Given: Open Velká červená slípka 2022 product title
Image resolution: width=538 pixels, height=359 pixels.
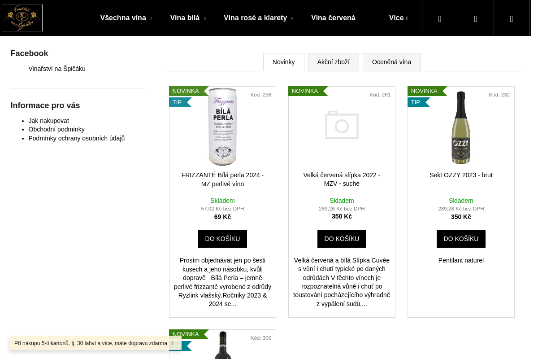Looking at the screenshot, I should [342, 179].
